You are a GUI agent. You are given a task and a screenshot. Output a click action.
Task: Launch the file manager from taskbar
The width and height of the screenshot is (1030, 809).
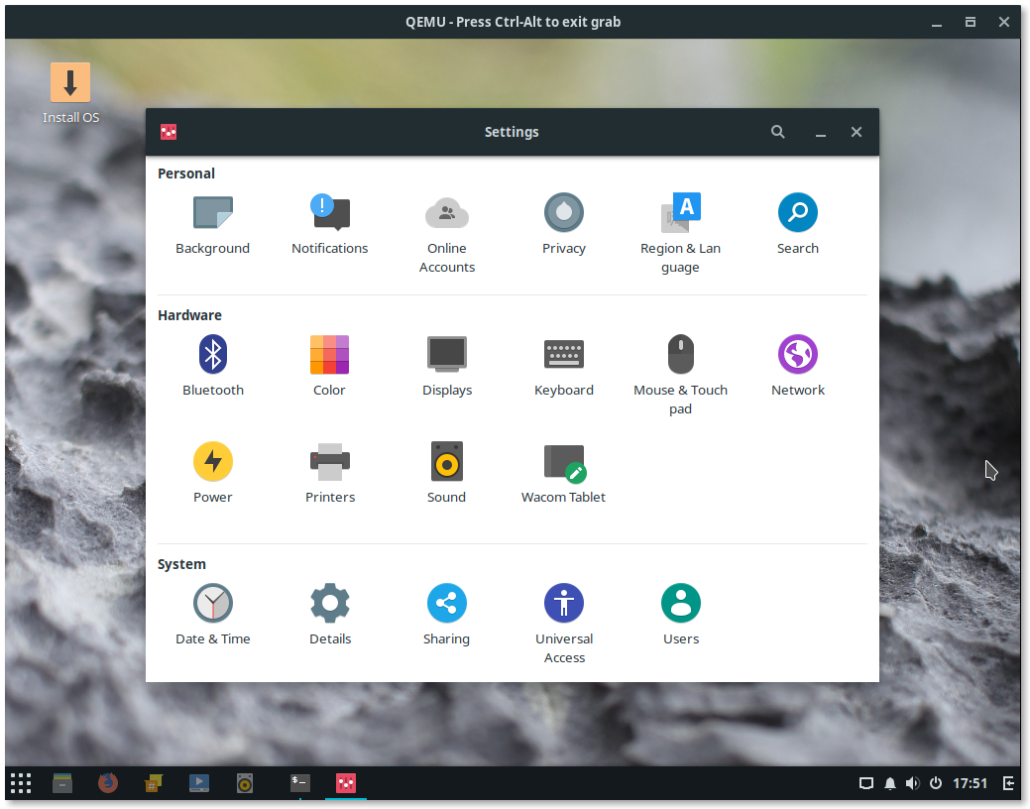62,782
